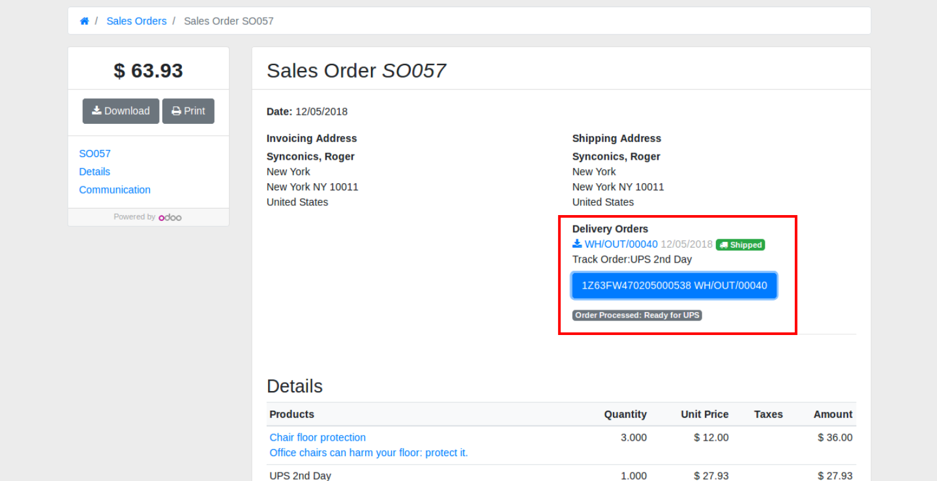Click the home icon in the breadcrumb
The height and width of the screenshot is (481, 937).
[x=84, y=21]
